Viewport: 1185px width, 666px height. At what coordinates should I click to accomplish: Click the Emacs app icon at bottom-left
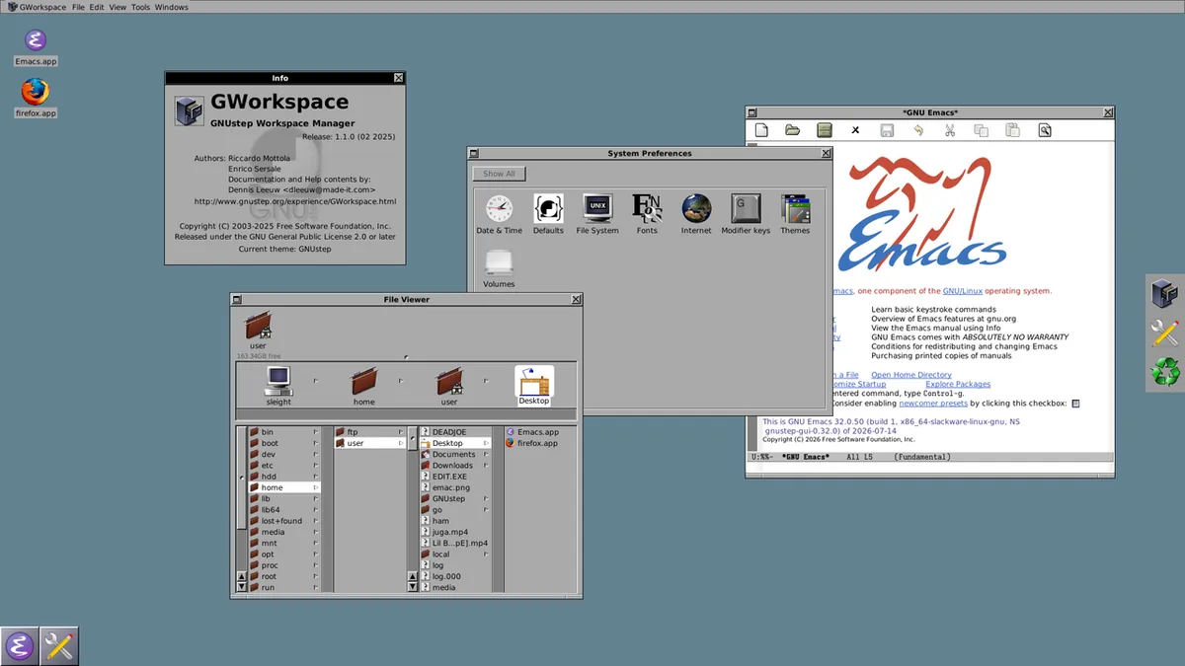pos(20,646)
